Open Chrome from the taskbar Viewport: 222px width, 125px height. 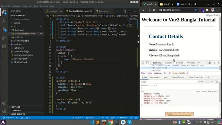click(111, 122)
